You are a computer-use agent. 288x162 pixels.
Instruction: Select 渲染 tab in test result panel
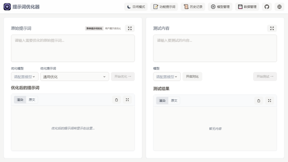pyautogui.click(x=162, y=101)
